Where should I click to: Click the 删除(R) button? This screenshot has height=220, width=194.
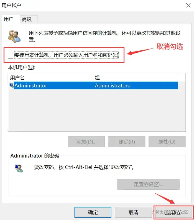click(x=127, y=142)
